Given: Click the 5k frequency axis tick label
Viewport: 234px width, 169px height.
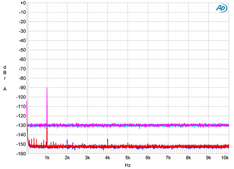Looking at the screenshot, I should tap(128, 158).
